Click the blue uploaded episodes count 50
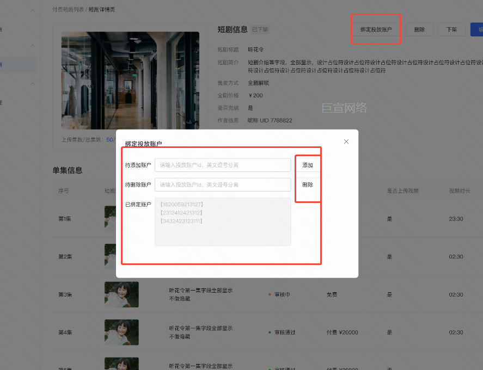This screenshot has height=370, width=483. click(108, 139)
